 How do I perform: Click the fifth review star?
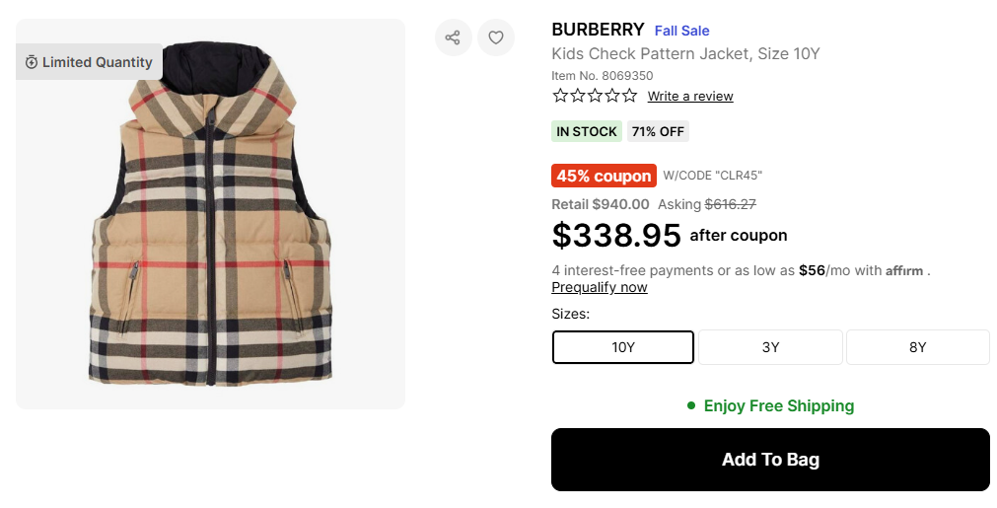click(629, 96)
